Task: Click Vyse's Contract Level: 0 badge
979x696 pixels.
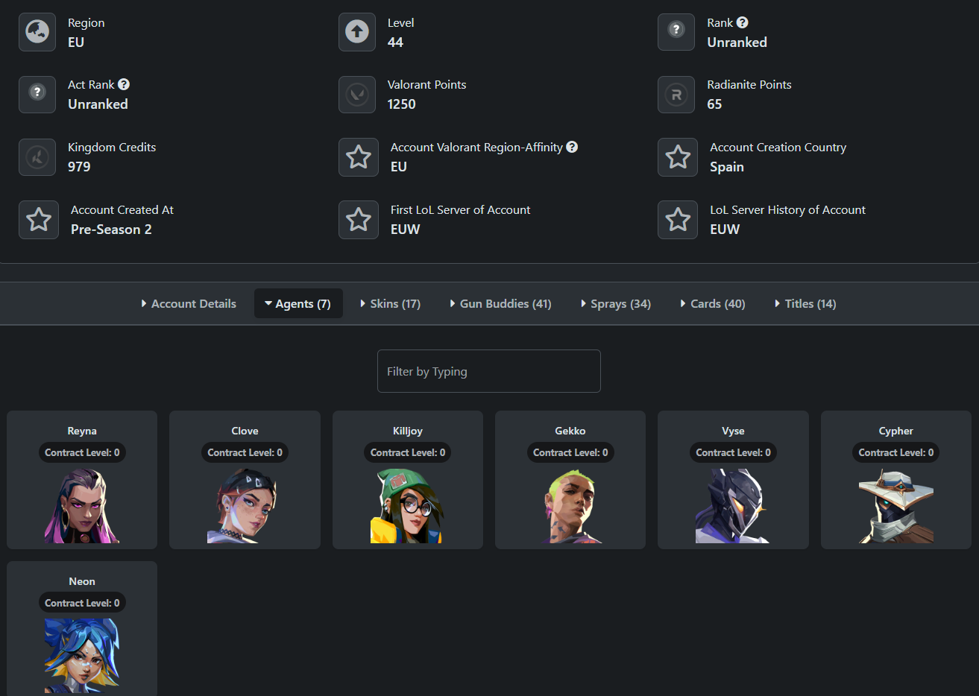Action: point(733,452)
